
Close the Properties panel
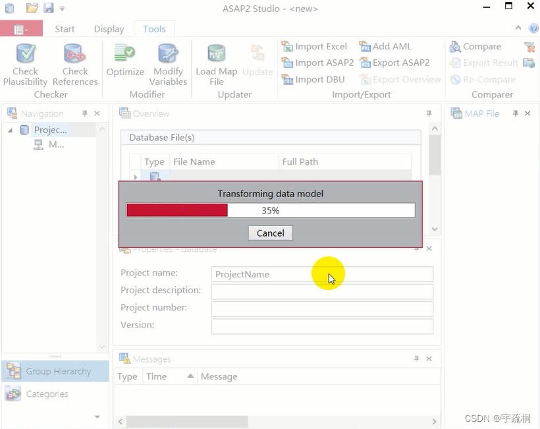pos(429,248)
